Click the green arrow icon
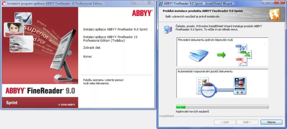This screenshot has width=287, height=129. click(x=221, y=55)
